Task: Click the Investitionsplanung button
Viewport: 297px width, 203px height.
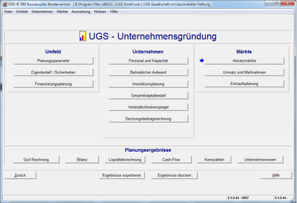Action: coord(148,84)
